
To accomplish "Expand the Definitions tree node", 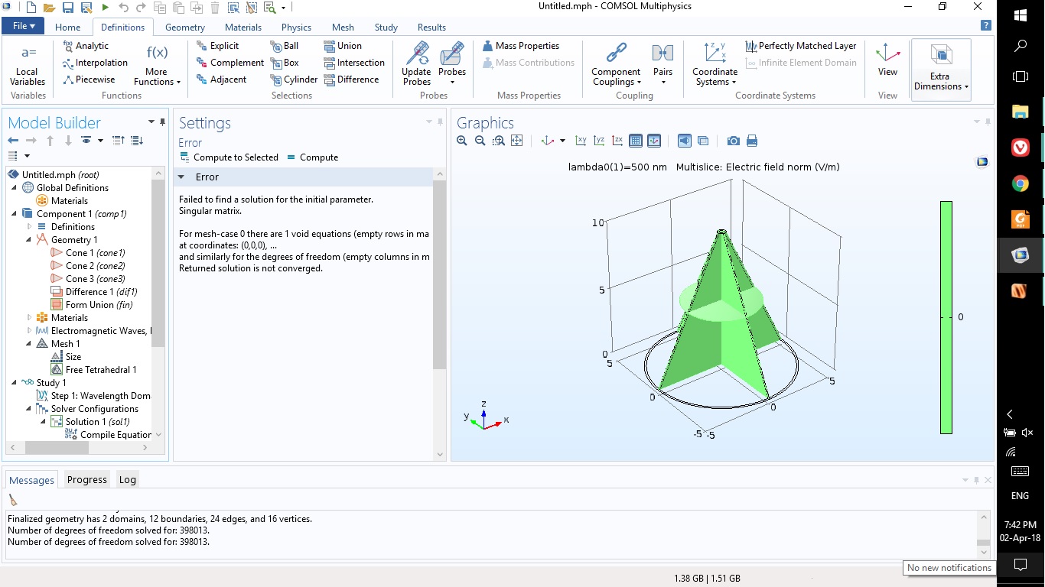I will [30, 227].
